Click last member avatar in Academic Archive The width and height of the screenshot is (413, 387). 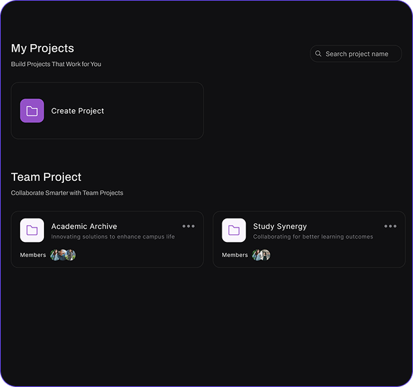tap(70, 255)
